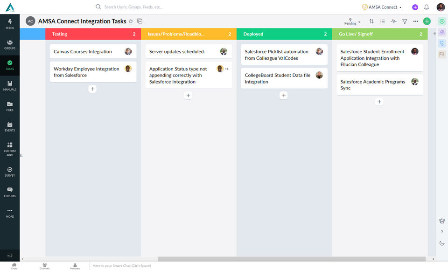Open Workday Employee Integration from Salesforce card
This screenshot has width=448, height=270.
(93, 72)
